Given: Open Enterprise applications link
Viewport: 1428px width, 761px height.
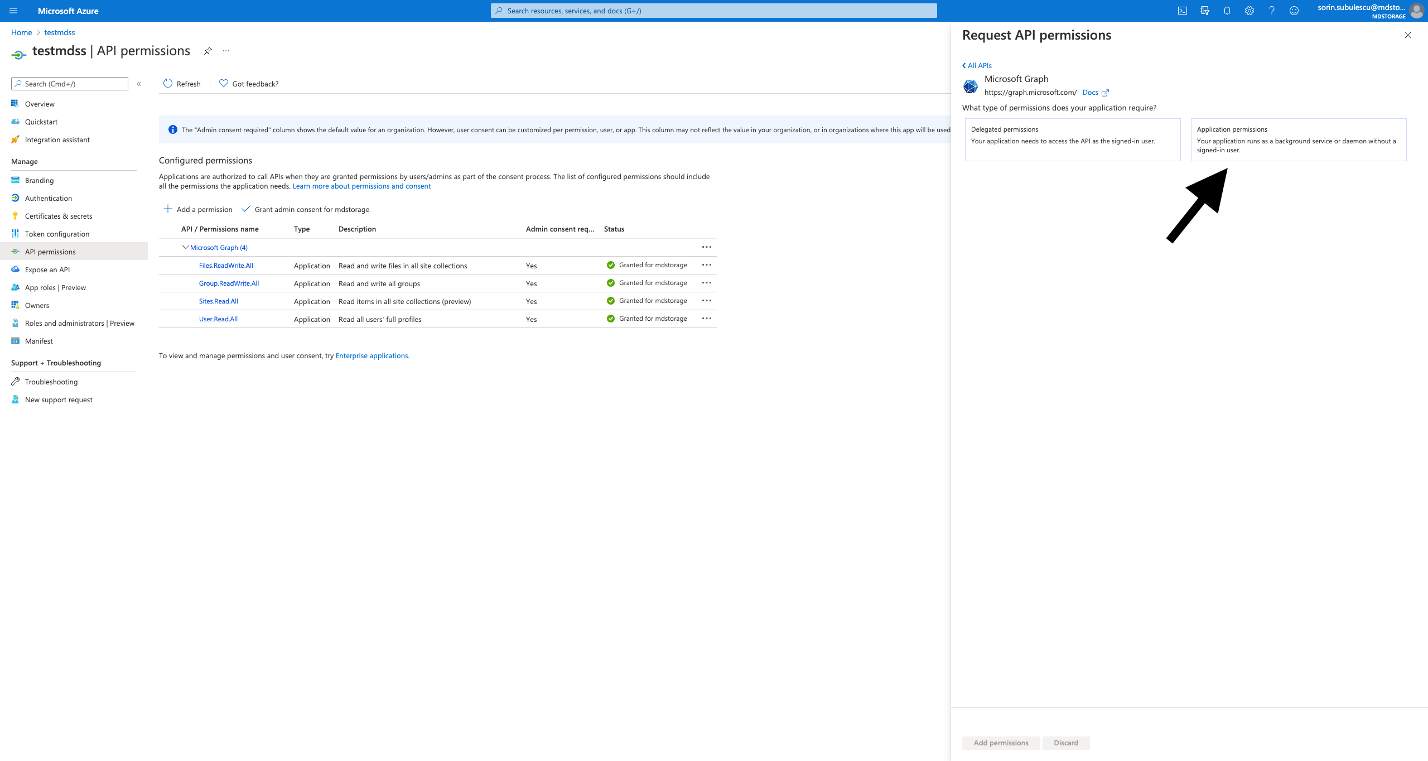Looking at the screenshot, I should click(x=372, y=356).
